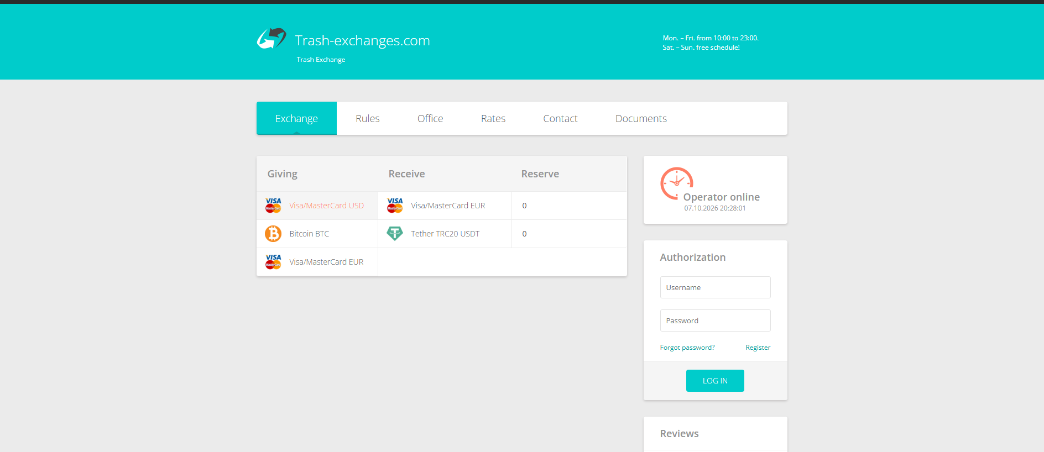Click the Authorization panel heading

[x=693, y=257]
